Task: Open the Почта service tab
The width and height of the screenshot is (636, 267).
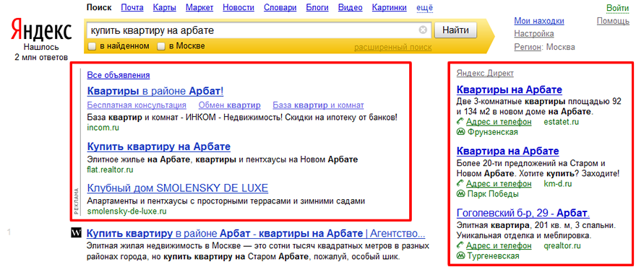Action: [x=132, y=7]
